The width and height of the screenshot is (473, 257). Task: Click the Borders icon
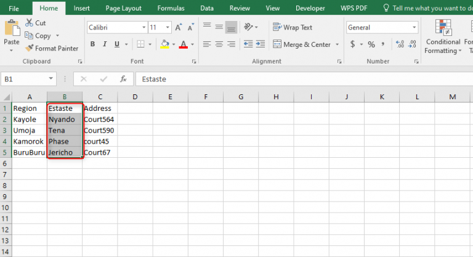[x=140, y=44]
